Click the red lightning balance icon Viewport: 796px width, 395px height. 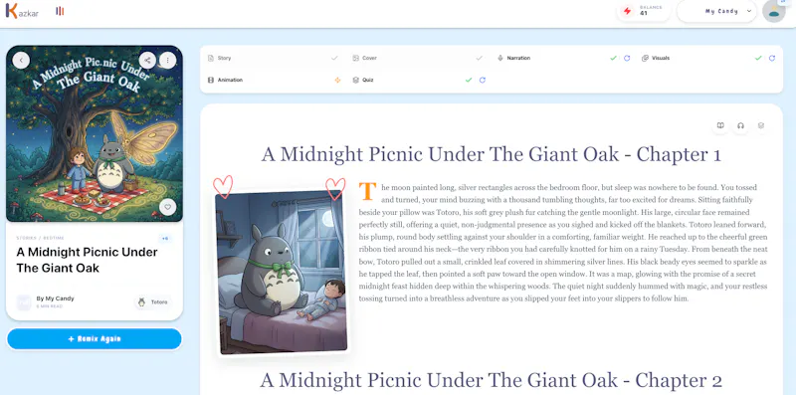pos(628,11)
